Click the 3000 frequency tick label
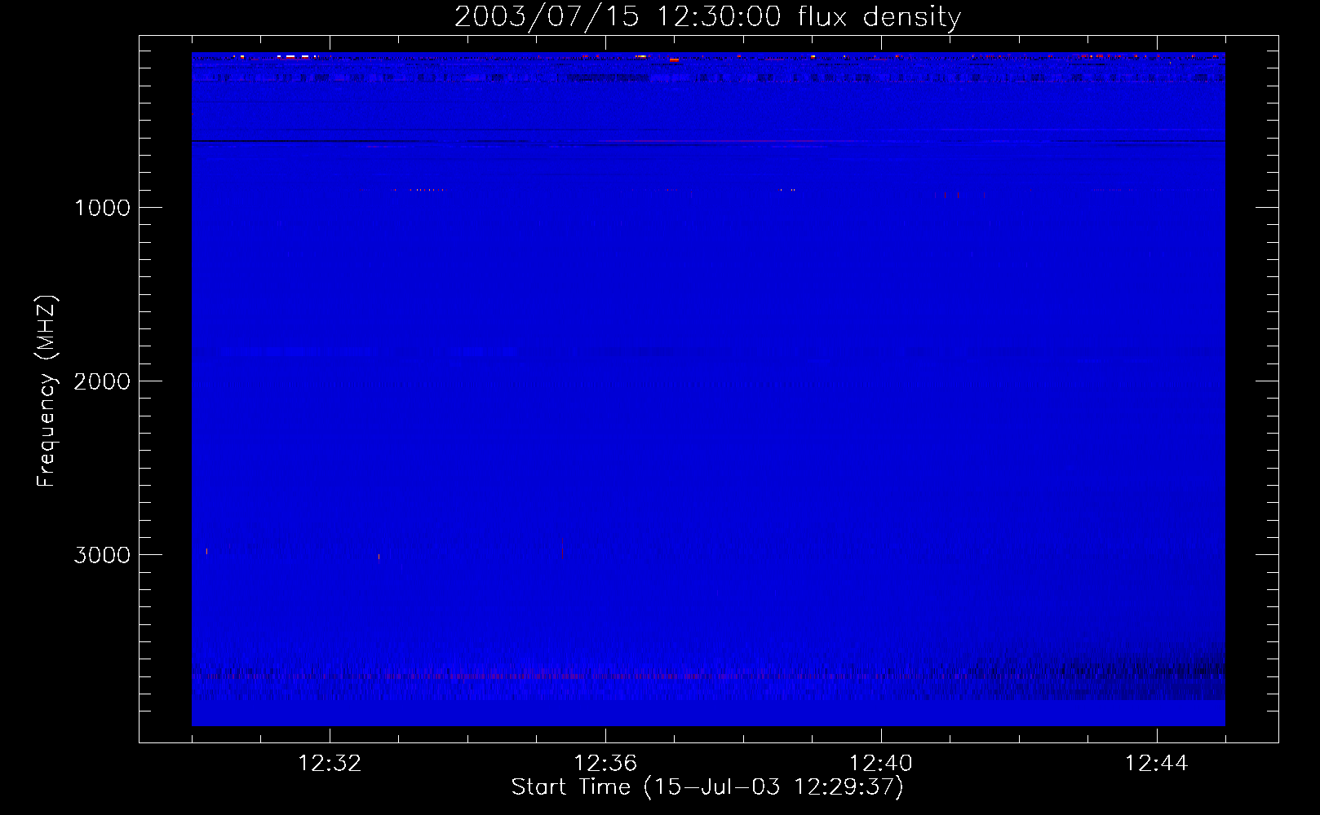This screenshot has height=815, width=1320. pos(102,555)
